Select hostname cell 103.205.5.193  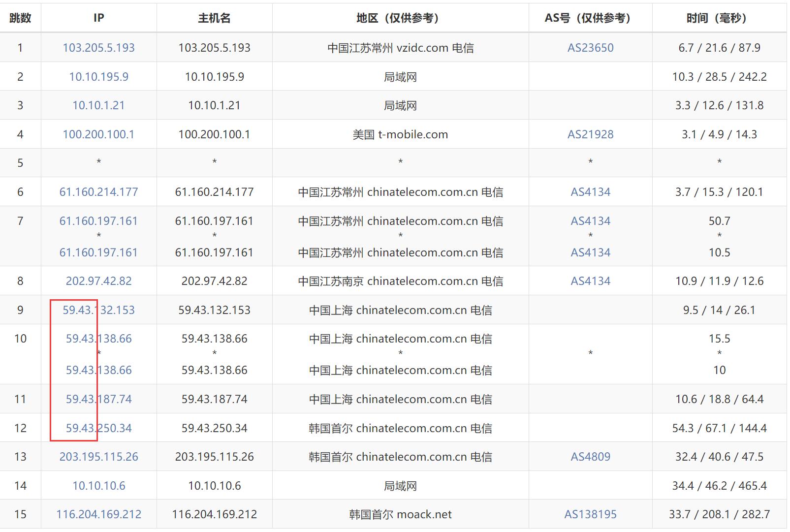[x=214, y=48]
